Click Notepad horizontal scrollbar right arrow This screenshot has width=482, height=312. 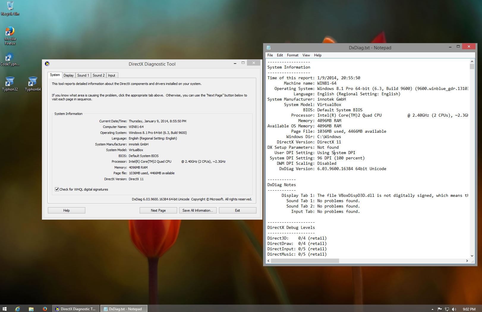(467, 261)
